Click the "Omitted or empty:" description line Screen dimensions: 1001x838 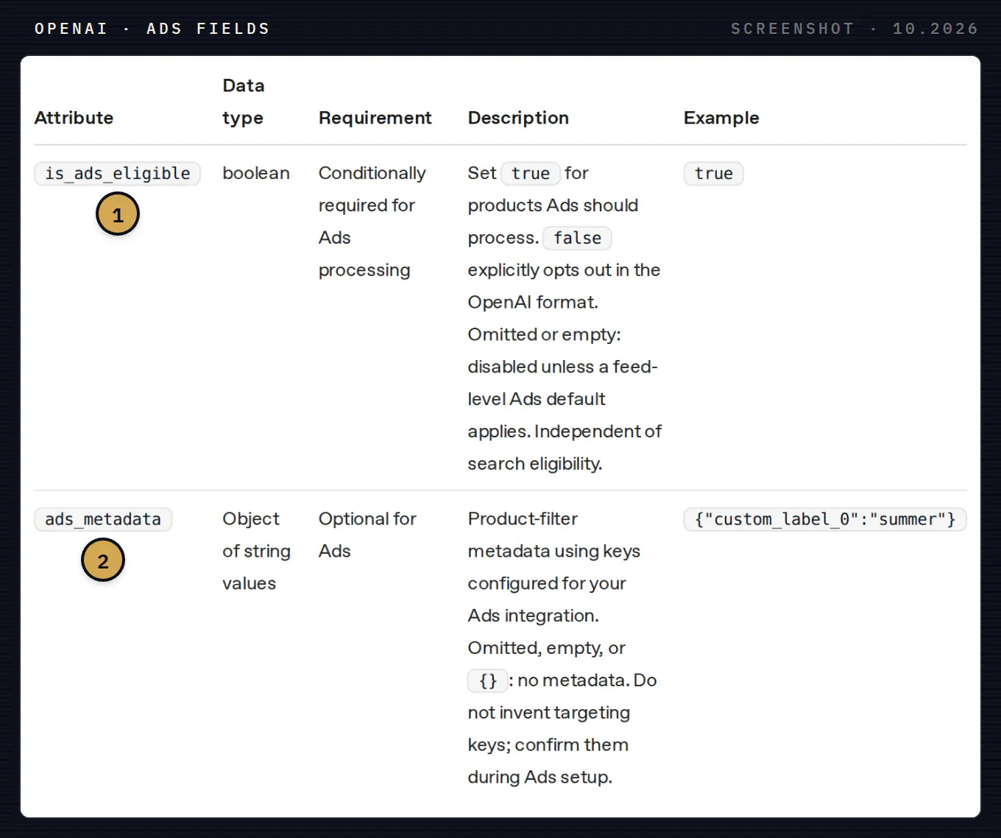pos(545,335)
